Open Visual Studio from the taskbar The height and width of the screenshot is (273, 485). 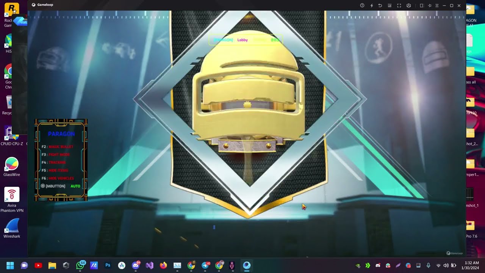[x=149, y=265]
